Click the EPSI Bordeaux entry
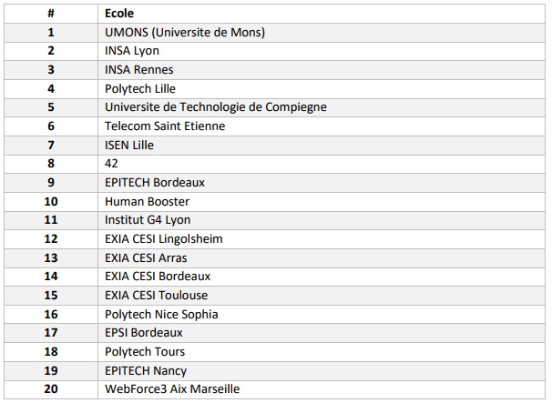The width and height of the screenshot is (552, 403). point(144,333)
